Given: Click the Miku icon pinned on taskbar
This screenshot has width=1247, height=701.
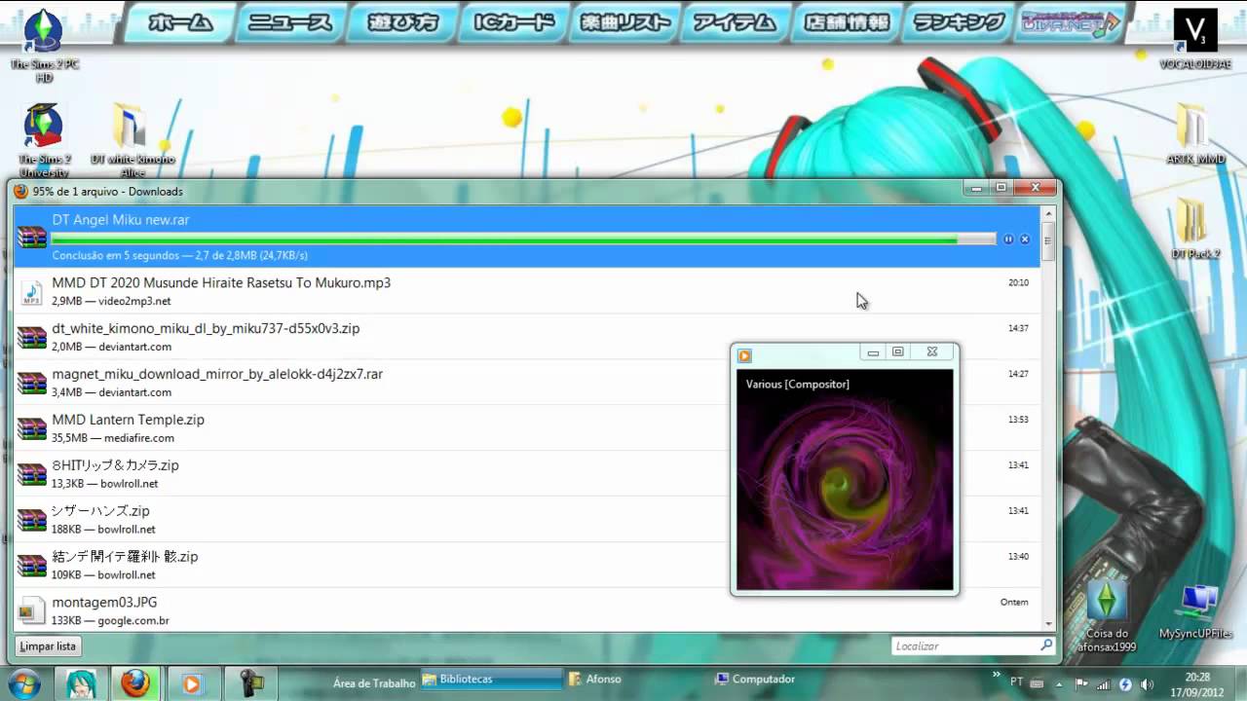Looking at the screenshot, I should click(x=80, y=683).
